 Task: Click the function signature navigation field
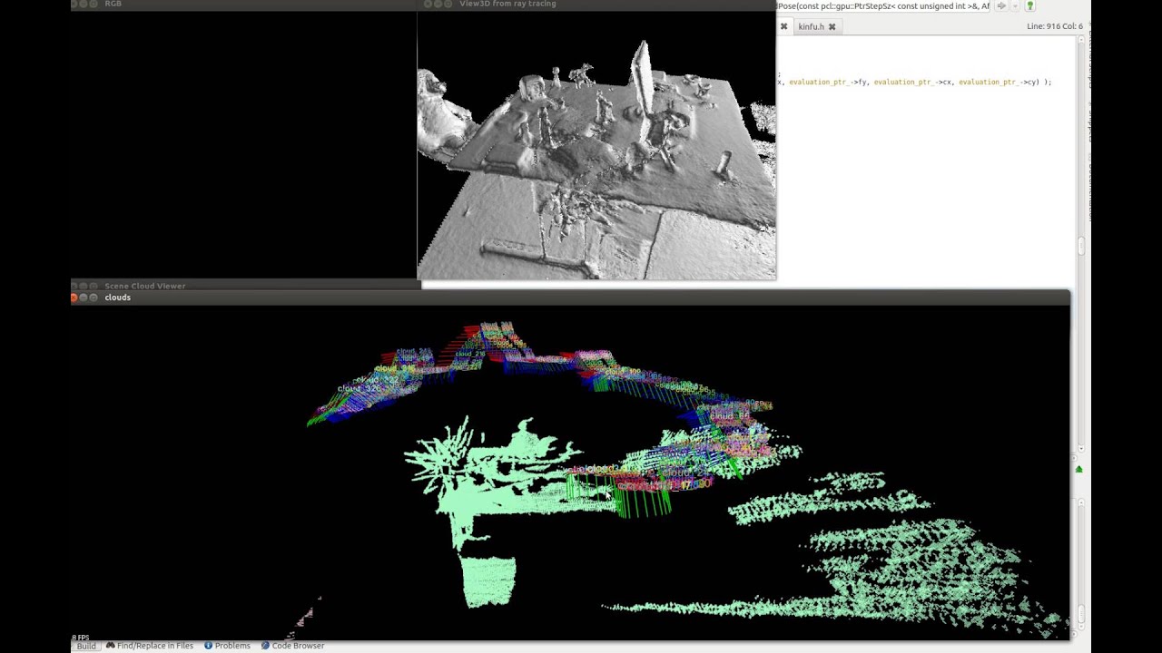pos(884,6)
